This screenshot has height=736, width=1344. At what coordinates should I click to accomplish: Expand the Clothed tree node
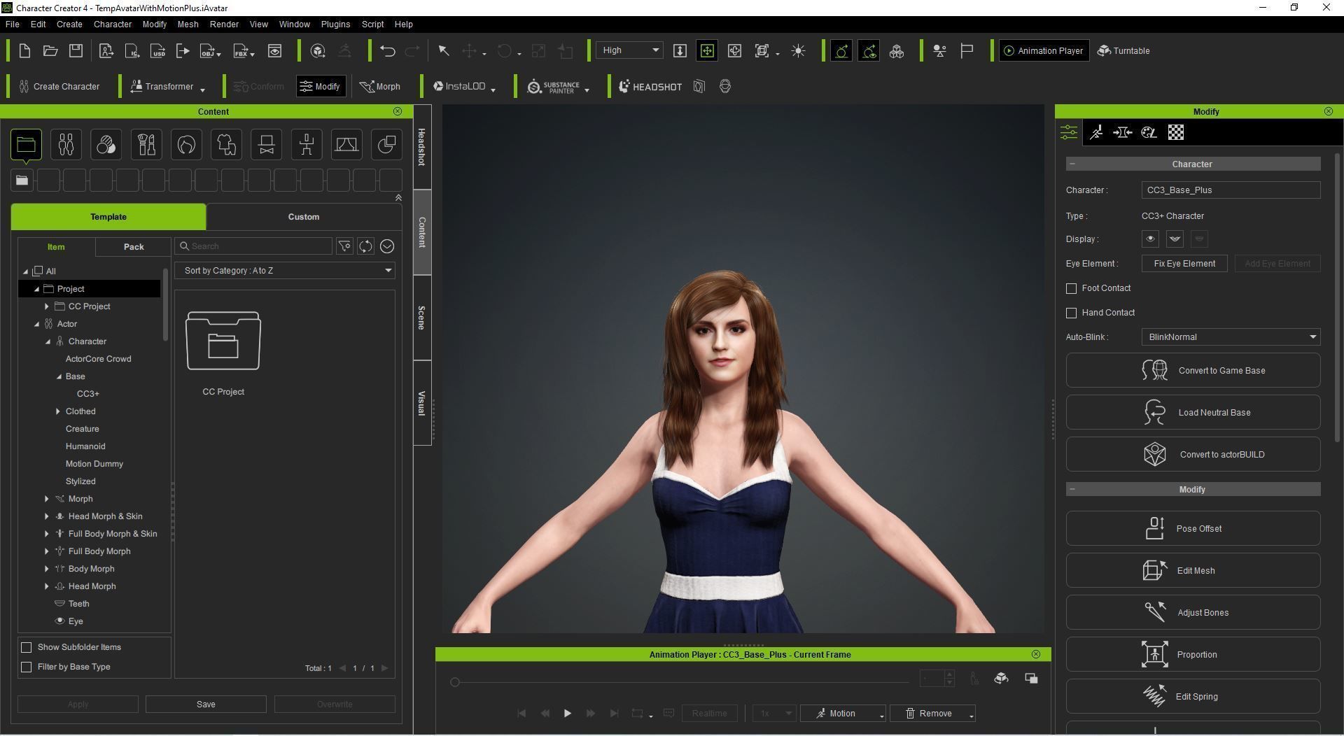58,411
